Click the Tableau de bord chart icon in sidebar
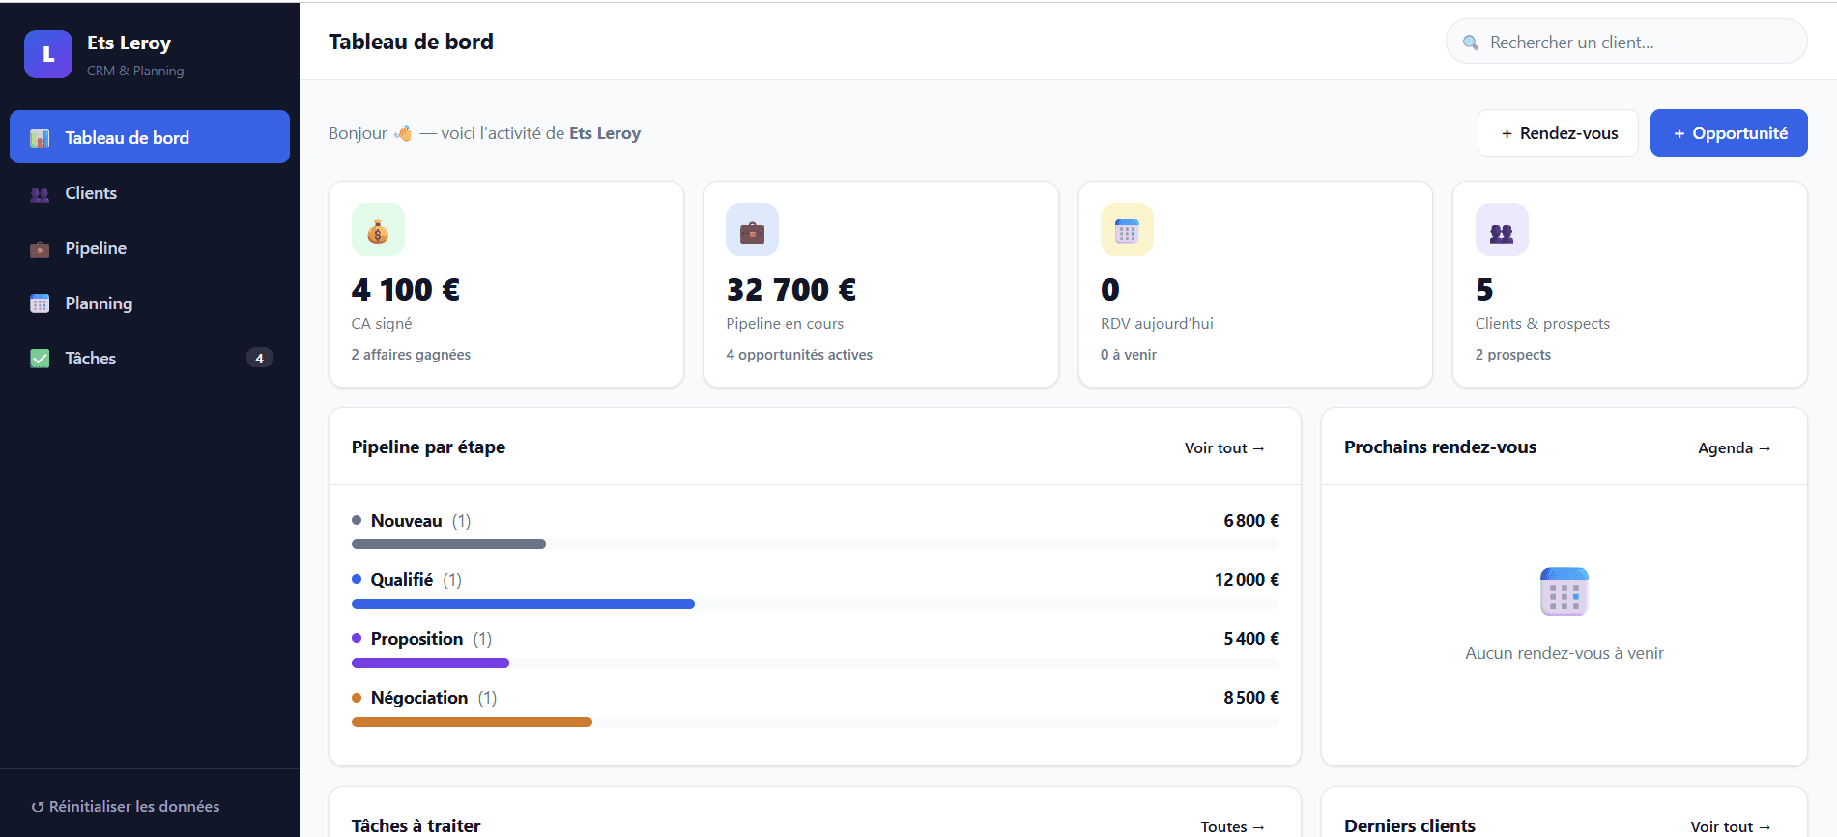The height and width of the screenshot is (837, 1837). coord(40,138)
